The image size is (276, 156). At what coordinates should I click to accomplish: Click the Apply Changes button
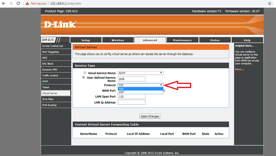click(150, 116)
